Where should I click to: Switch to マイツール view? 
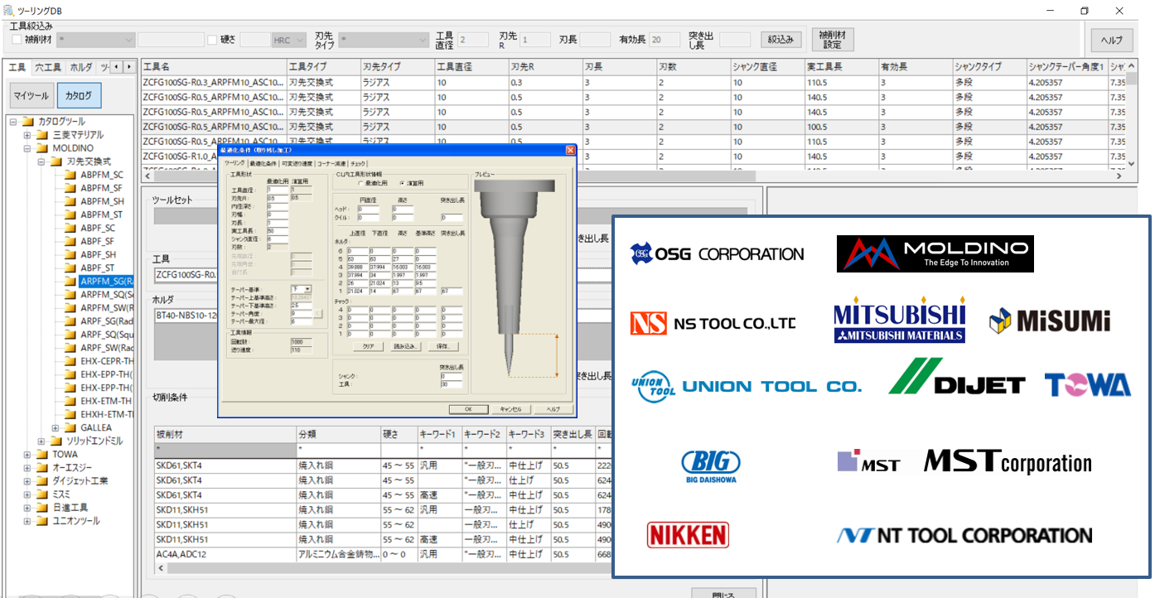coord(32,95)
